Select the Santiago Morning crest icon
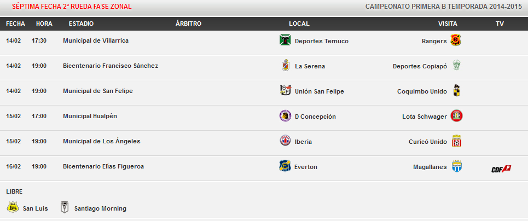The width and height of the screenshot is (528, 221). click(x=65, y=207)
